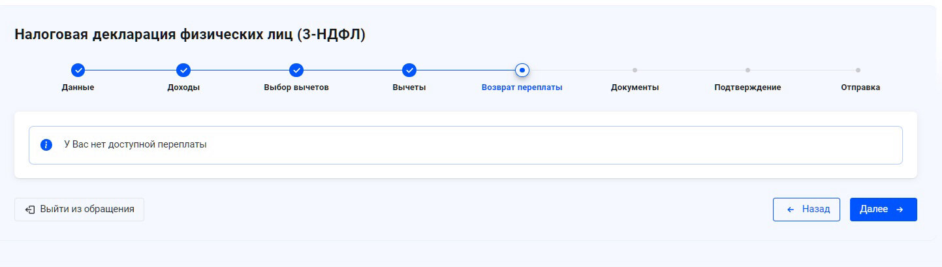
Task: Switch to the Доходы step label
Action: click(183, 87)
